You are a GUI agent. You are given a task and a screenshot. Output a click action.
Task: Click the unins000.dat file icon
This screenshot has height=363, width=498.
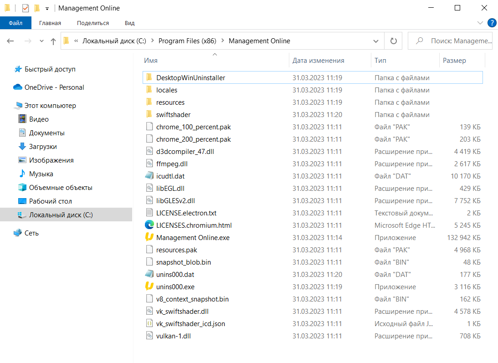pyautogui.click(x=149, y=274)
